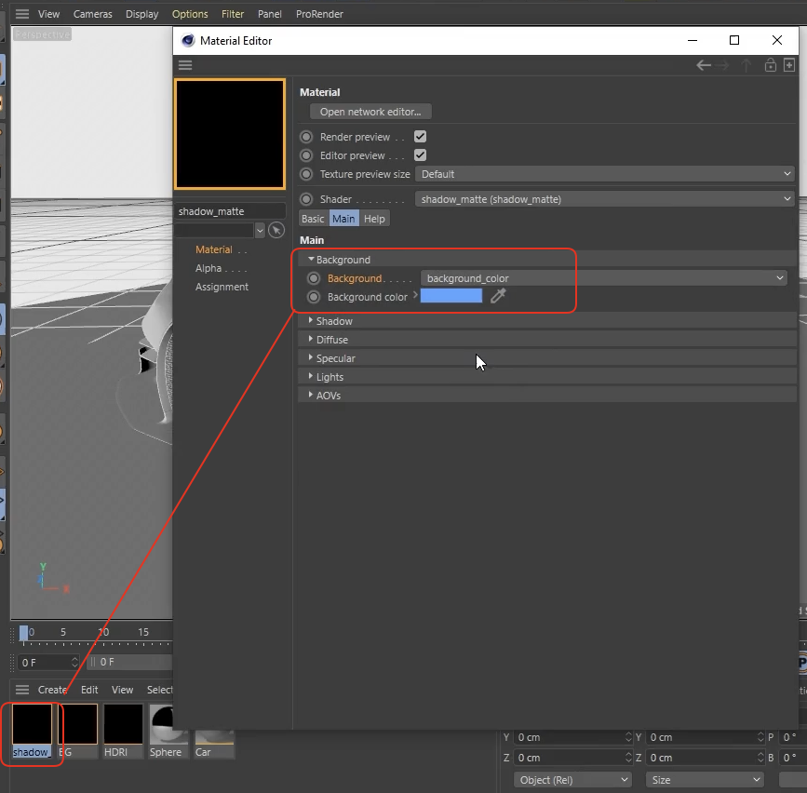Image resolution: width=807 pixels, height=793 pixels.
Task: Toggle the lock icon in Material Editor
Action: pyautogui.click(x=771, y=65)
